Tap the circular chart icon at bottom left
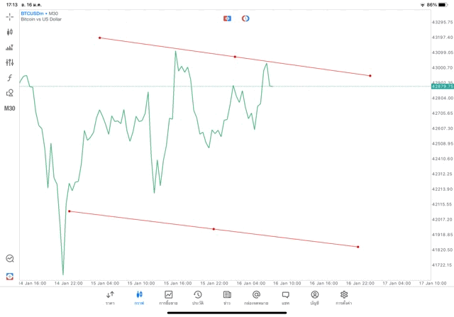This screenshot has height=317, width=454. click(10, 259)
